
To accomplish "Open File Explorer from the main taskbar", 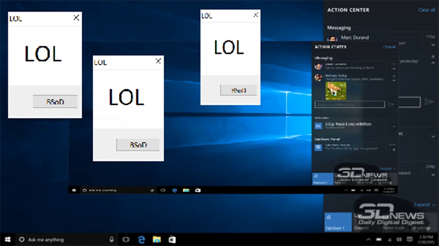I will [x=157, y=240].
